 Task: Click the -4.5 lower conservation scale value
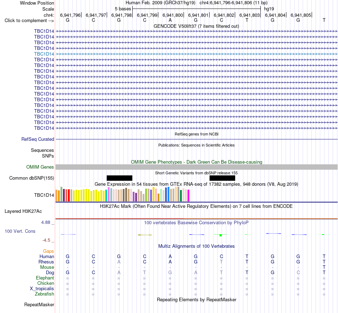[x=46, y=240]
